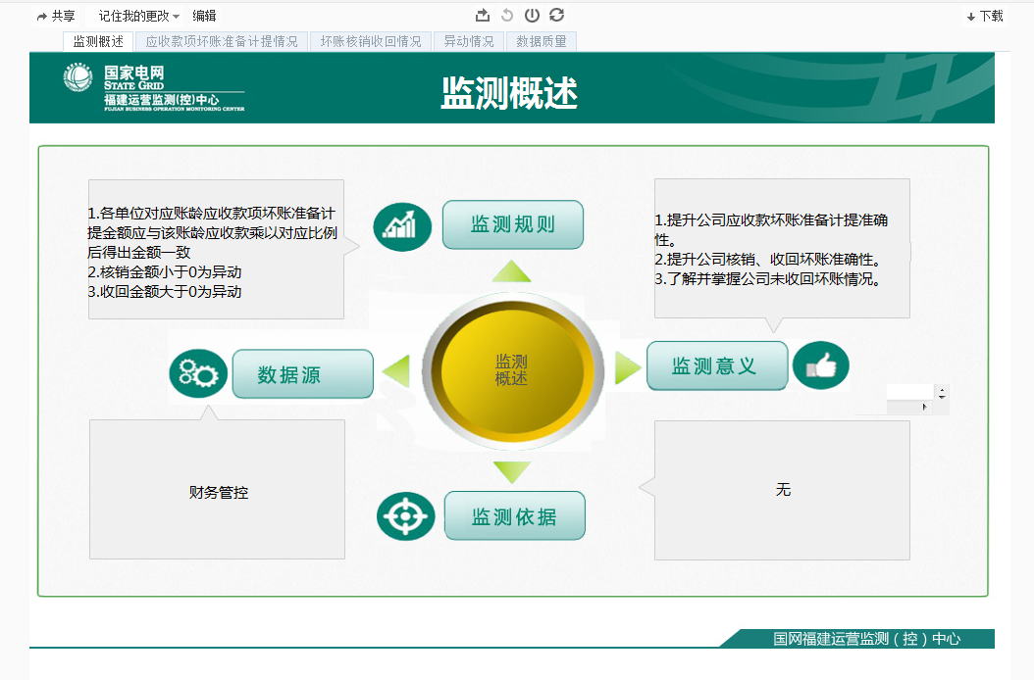Click the small scroll right arrow
The width and height of the screenshot is (1034, 680).
(923, 407)
